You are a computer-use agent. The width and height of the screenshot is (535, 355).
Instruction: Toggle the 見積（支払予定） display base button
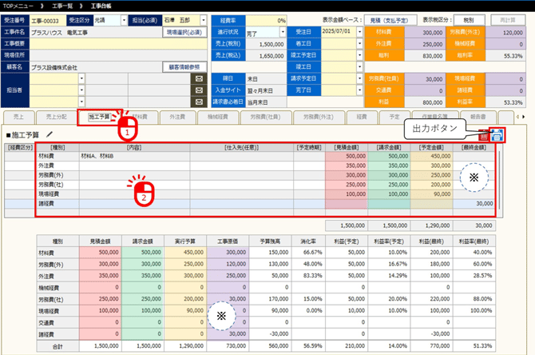click(393, 19)
